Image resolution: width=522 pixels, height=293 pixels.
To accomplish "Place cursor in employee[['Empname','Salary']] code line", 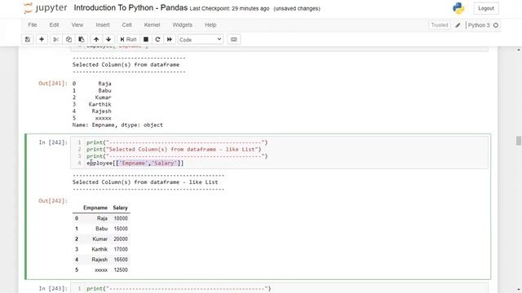I will click(x=135, y=163).
